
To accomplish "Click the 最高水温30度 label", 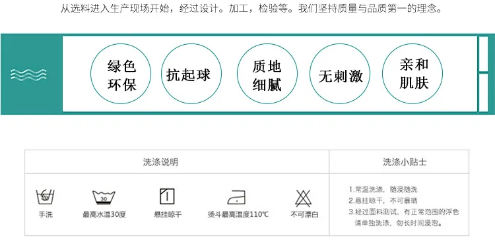I will point(104,215).
